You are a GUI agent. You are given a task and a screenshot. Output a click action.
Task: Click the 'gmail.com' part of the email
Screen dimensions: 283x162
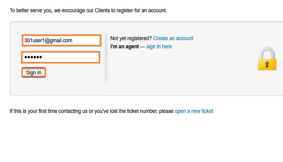pyautogui.click(x=61, y=40)
